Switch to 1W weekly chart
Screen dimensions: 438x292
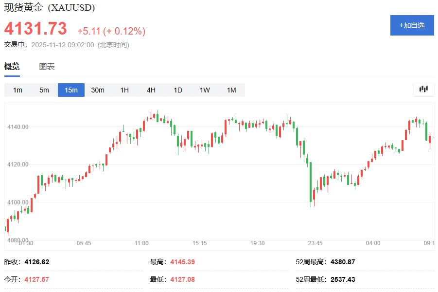205,90
